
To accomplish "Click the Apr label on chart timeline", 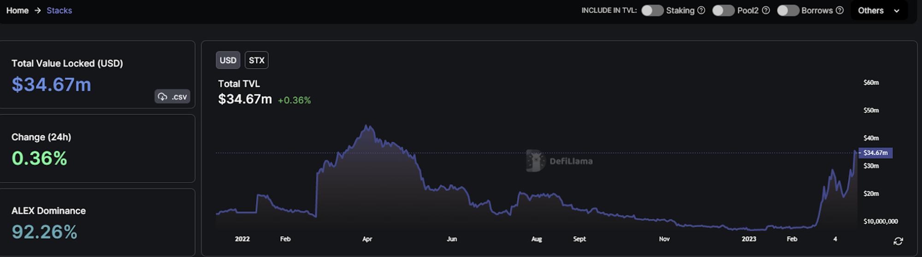I will pos(367,239).
